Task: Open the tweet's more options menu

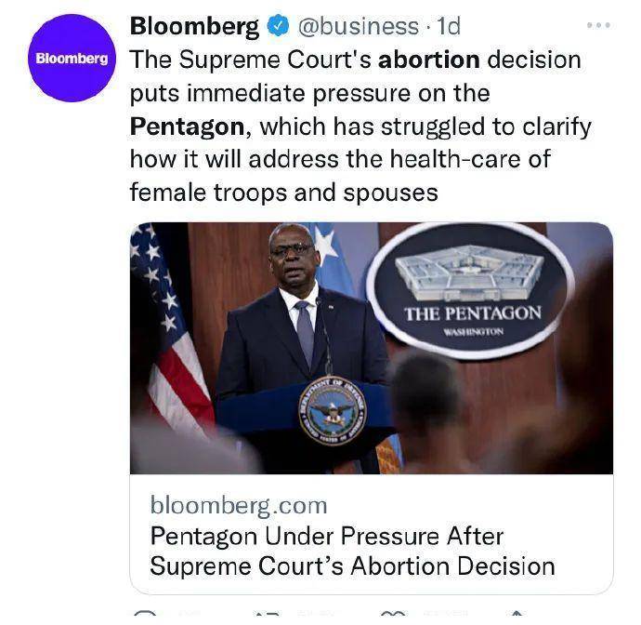Action: 599,26
